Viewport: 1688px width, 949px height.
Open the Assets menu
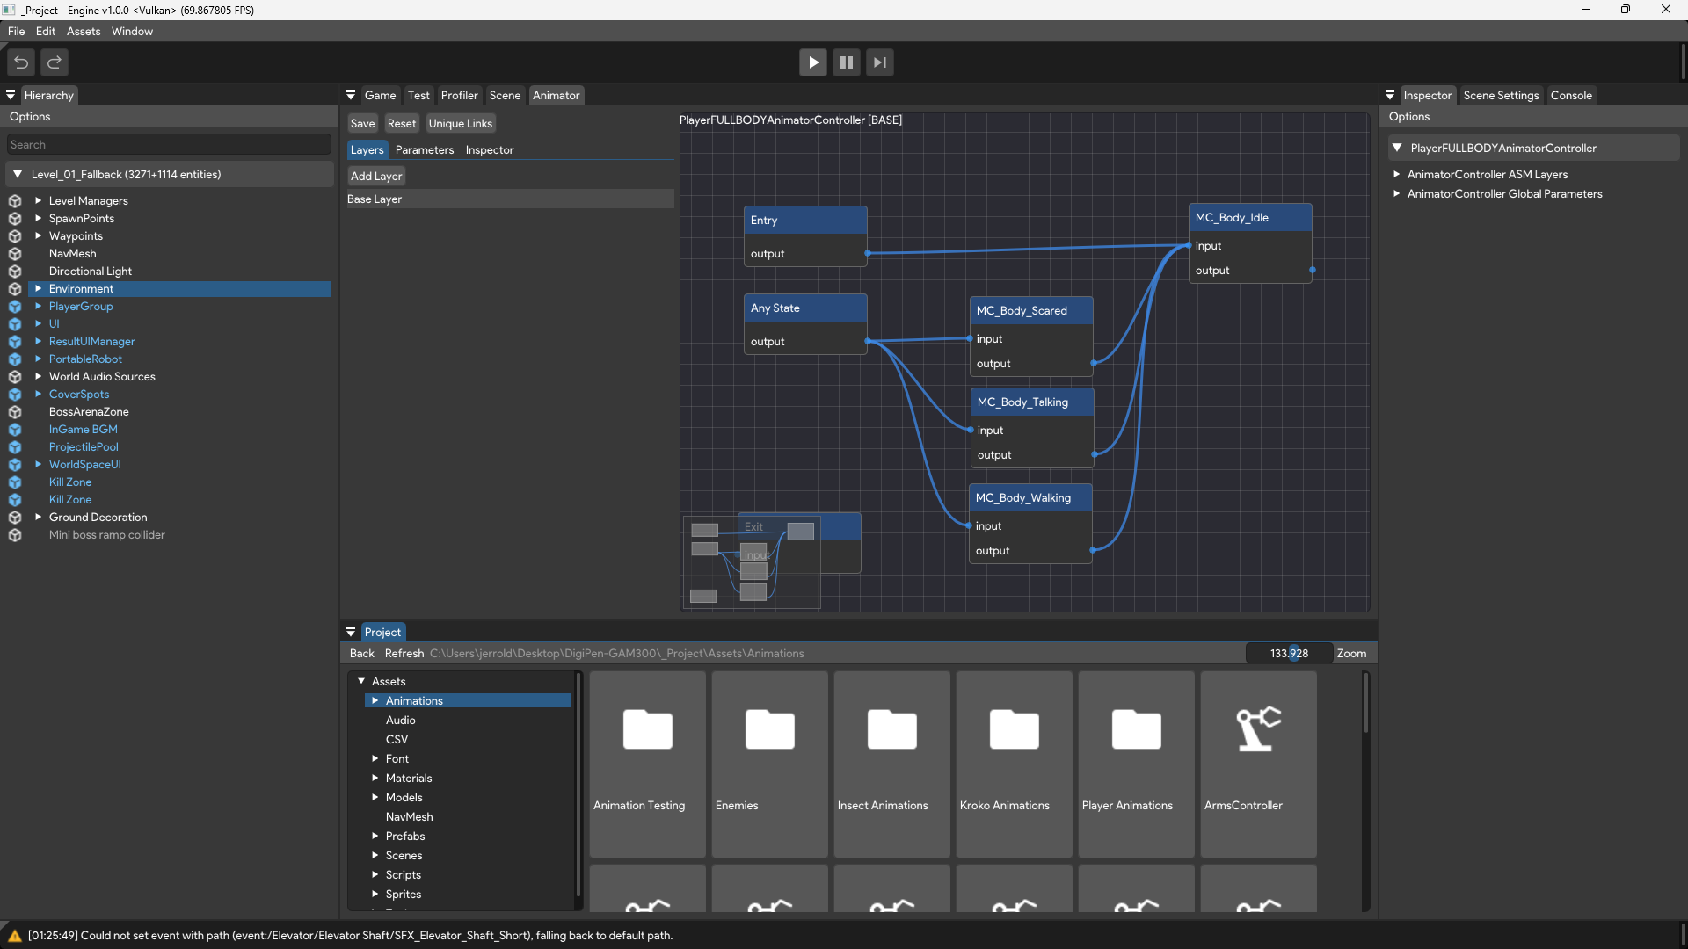coord(84,31)
